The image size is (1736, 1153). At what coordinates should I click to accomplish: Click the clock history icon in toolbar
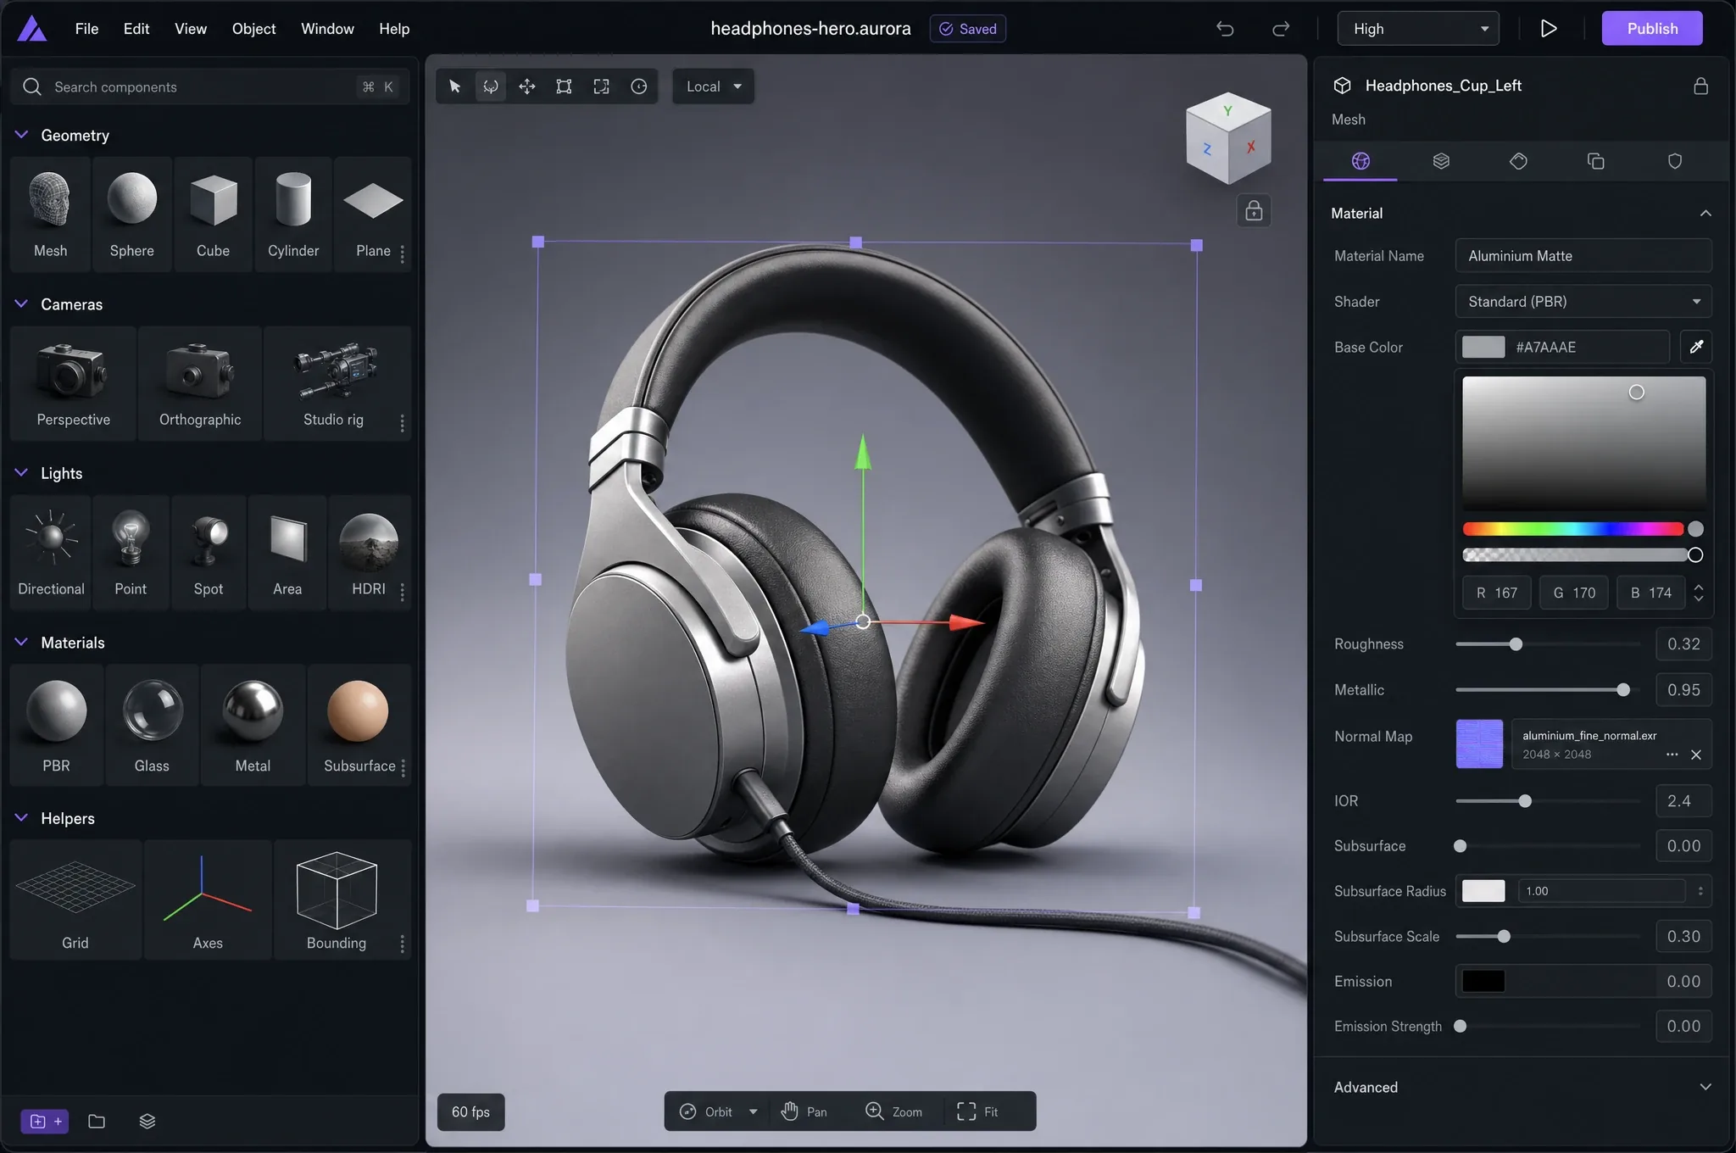coord(639,86)
